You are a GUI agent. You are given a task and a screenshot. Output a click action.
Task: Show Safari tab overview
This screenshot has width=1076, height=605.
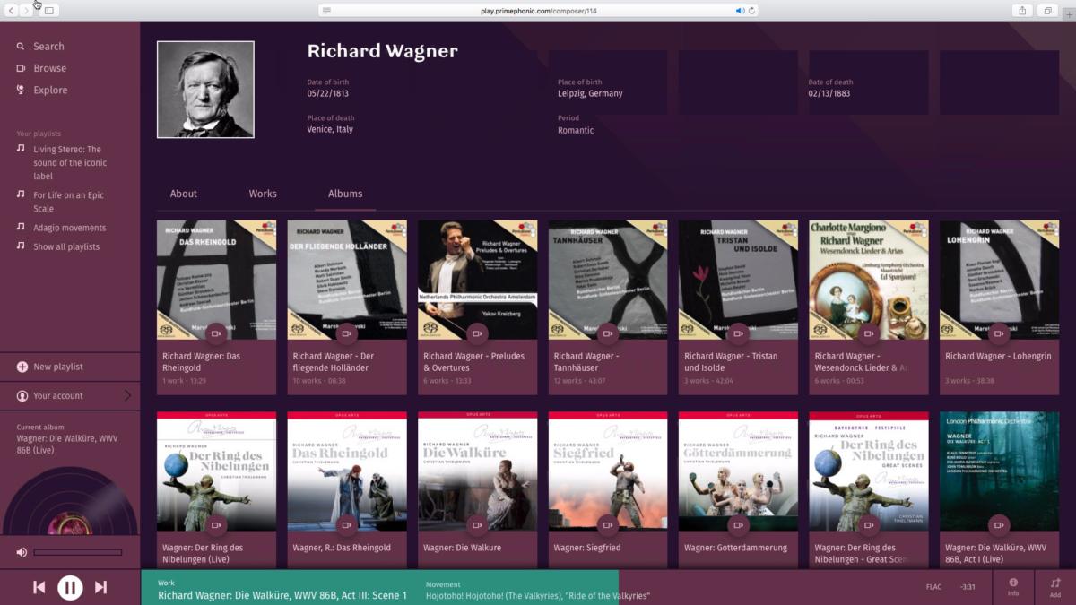click(x=1047, y=11)
